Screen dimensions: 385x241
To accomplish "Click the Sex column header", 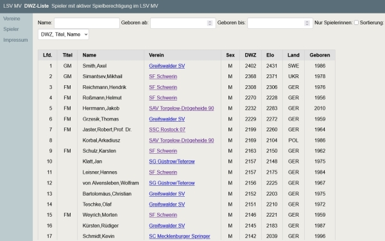I will (230, 55).
